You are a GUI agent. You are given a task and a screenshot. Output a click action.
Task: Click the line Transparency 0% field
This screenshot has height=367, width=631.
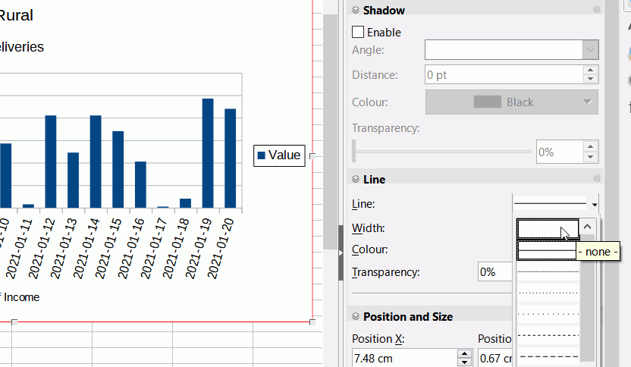tap(494, 272)
